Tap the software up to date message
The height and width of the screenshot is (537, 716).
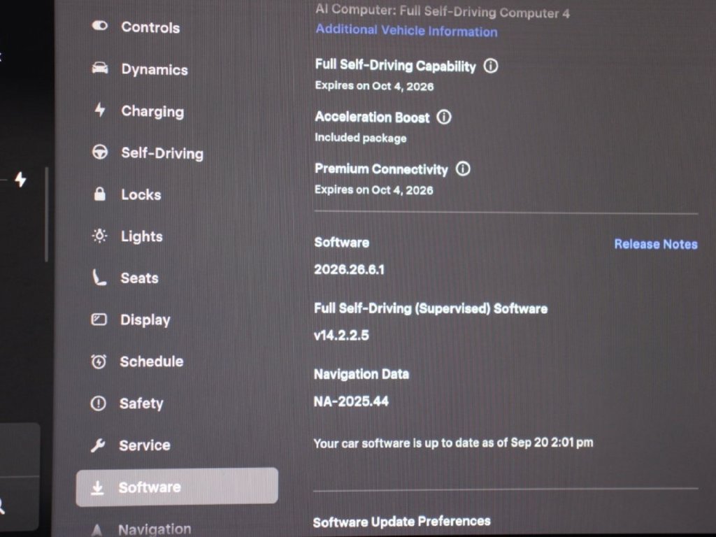[453, 443]
